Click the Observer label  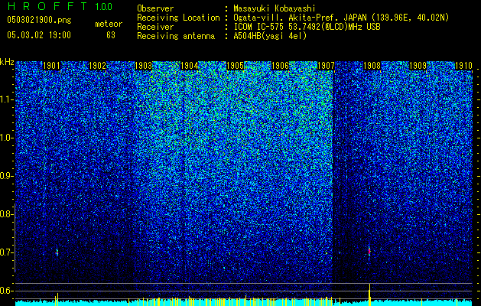(155, 8)
